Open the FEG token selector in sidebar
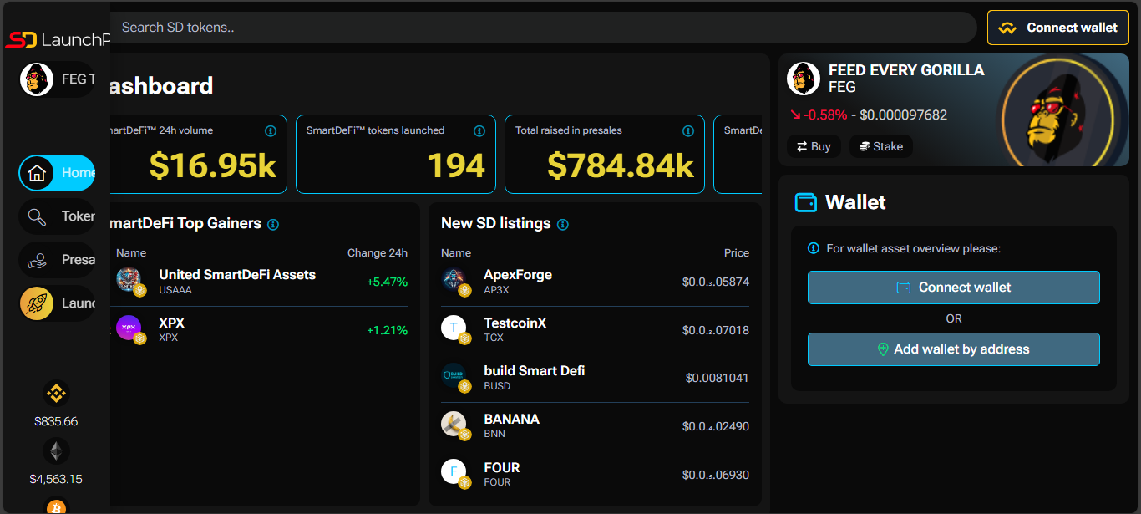The height and width of the screenshot is (514, 1141). [x=57, y=79]
